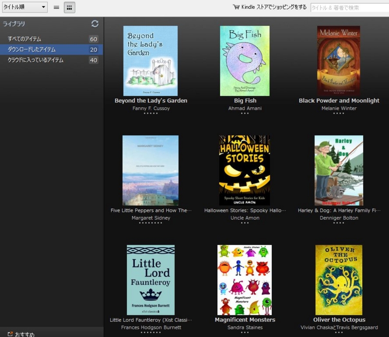Click the title text Beyond the Lady's Garden
The height and width of the screenshot is (337, 389).
coord(151,101)
